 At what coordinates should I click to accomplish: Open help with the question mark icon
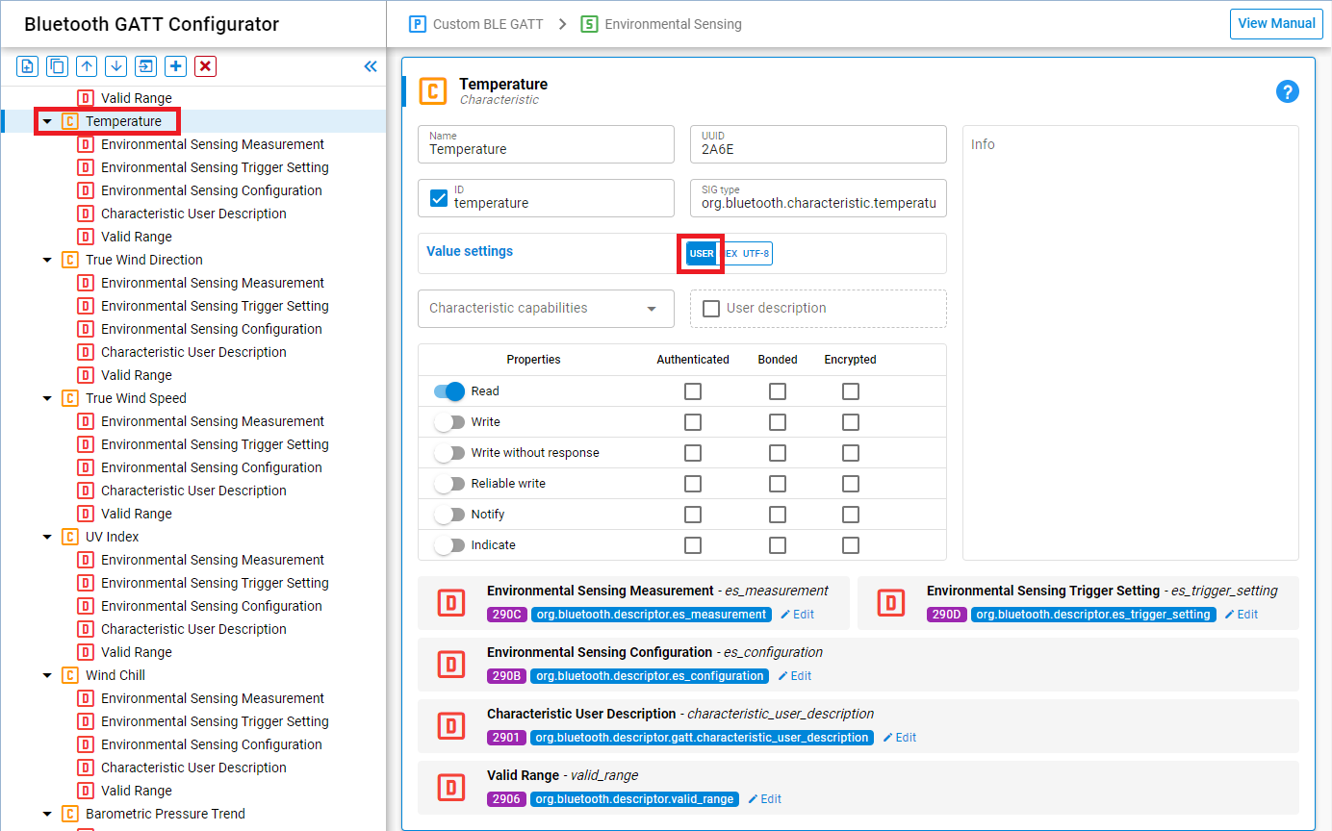pos(1287,92)
